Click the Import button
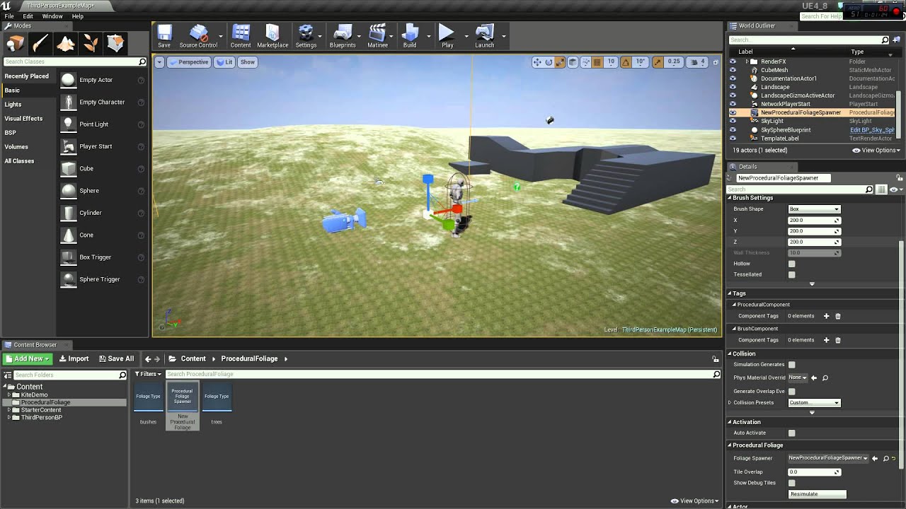Image resolution: width=906 pixels, height=509 pixels. coord(74,358)
